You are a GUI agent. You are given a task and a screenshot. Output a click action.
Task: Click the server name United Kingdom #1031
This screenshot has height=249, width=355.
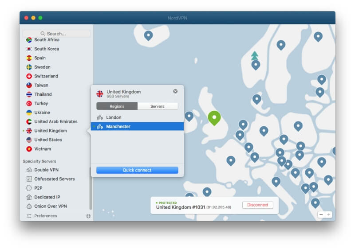(x=181, y=207)
